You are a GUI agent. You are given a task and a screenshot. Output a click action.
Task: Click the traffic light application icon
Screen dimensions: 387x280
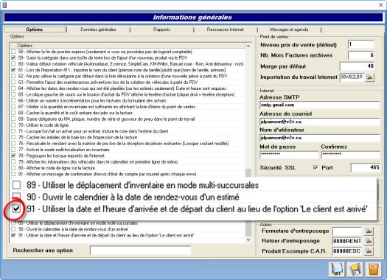4,4
